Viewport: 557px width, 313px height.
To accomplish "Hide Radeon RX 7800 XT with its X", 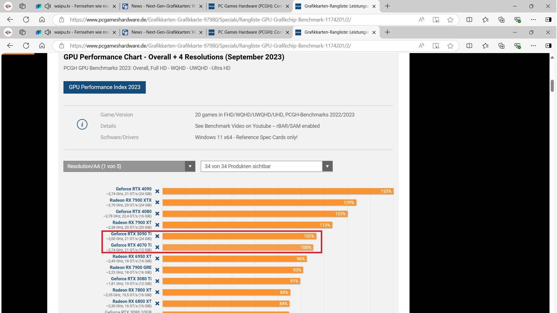I will (x=157, y=292).
